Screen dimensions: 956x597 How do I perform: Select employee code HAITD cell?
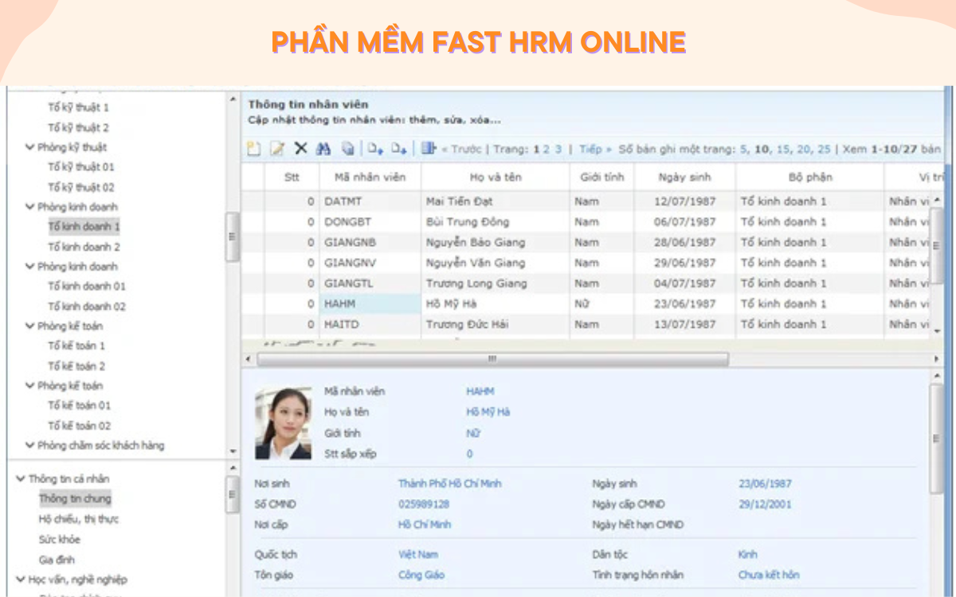click(370, 324)
